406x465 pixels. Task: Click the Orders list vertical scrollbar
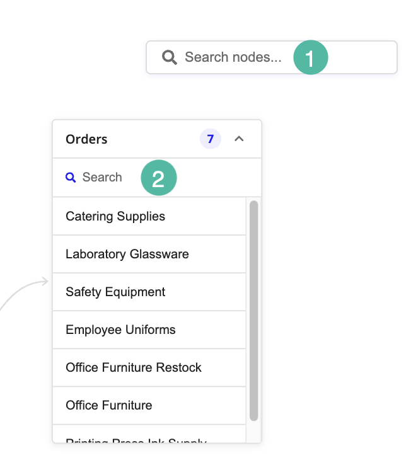click(253, 311)
